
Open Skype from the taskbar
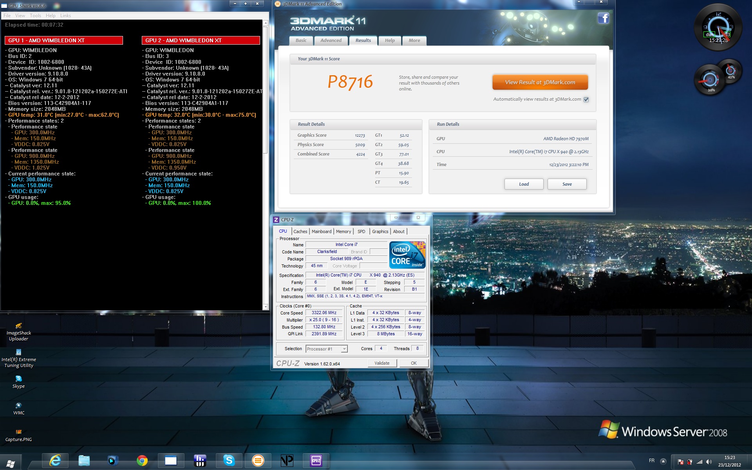point(229,461)
